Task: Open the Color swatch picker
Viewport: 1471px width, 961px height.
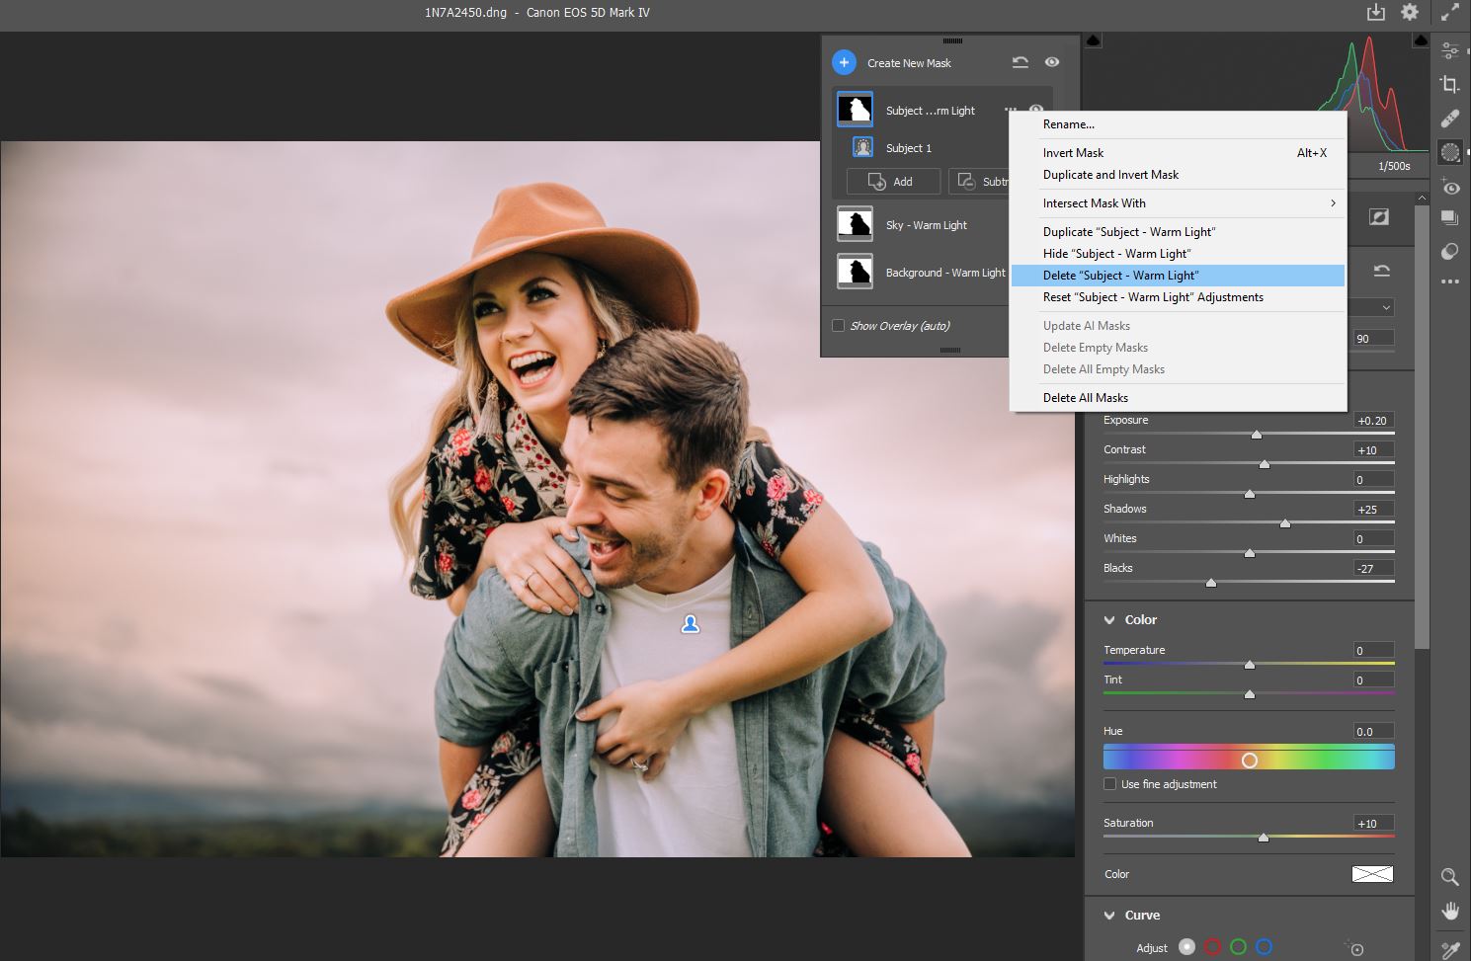Action: point(1372,874)
